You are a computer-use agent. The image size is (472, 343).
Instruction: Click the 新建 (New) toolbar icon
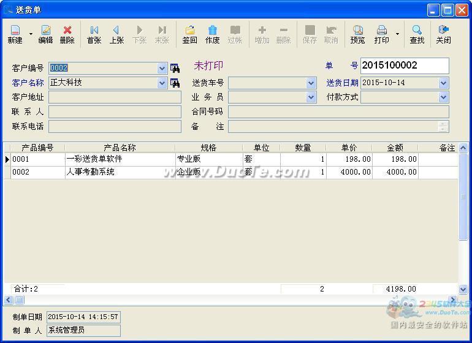(15, 34)
